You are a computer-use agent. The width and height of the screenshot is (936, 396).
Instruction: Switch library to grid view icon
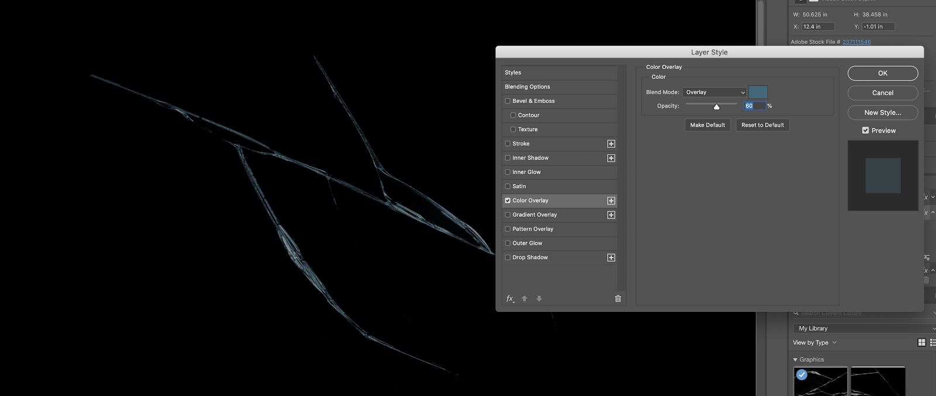click(x=921, y=343)
